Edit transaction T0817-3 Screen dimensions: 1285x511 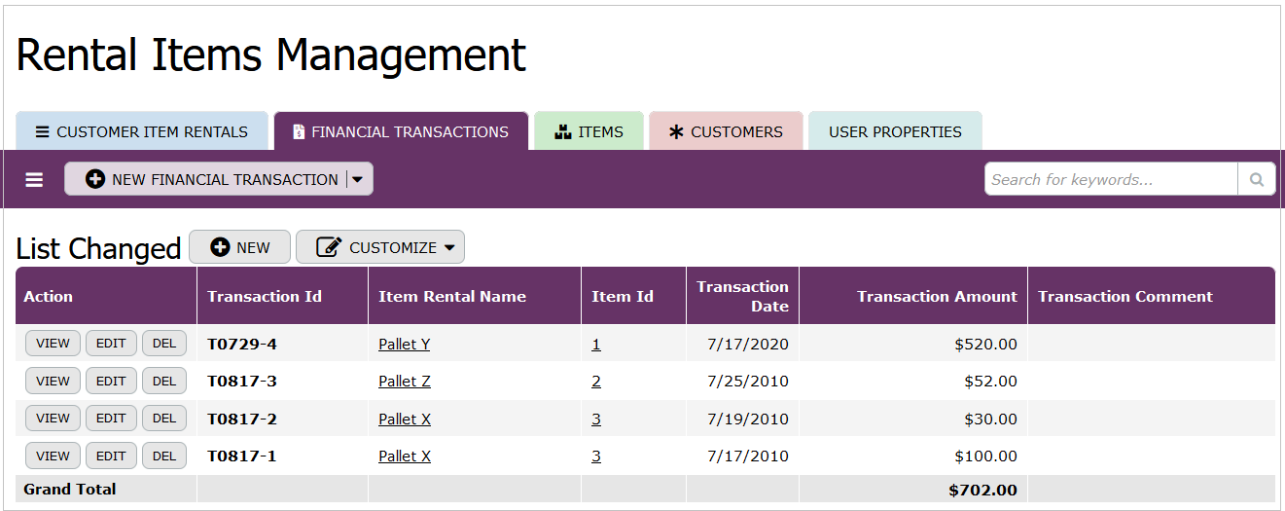111,381
